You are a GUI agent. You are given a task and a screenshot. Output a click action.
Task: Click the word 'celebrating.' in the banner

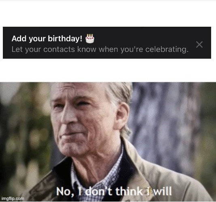coord(167,49)
